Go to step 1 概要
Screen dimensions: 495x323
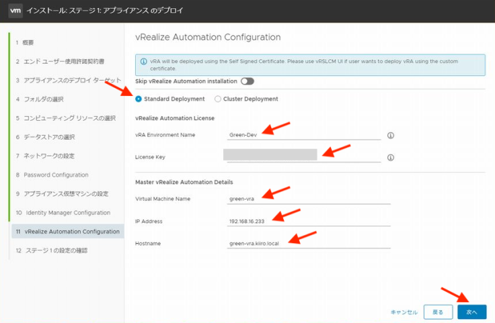[x=25, y=42]
